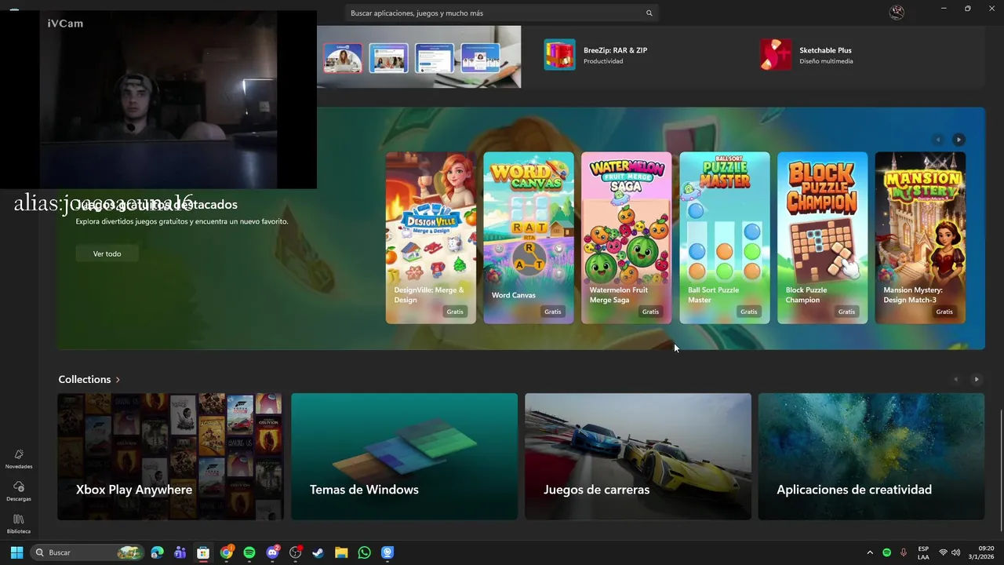Open Discord from taskbar
The image size is (1004, 565).
coord(273,552)
